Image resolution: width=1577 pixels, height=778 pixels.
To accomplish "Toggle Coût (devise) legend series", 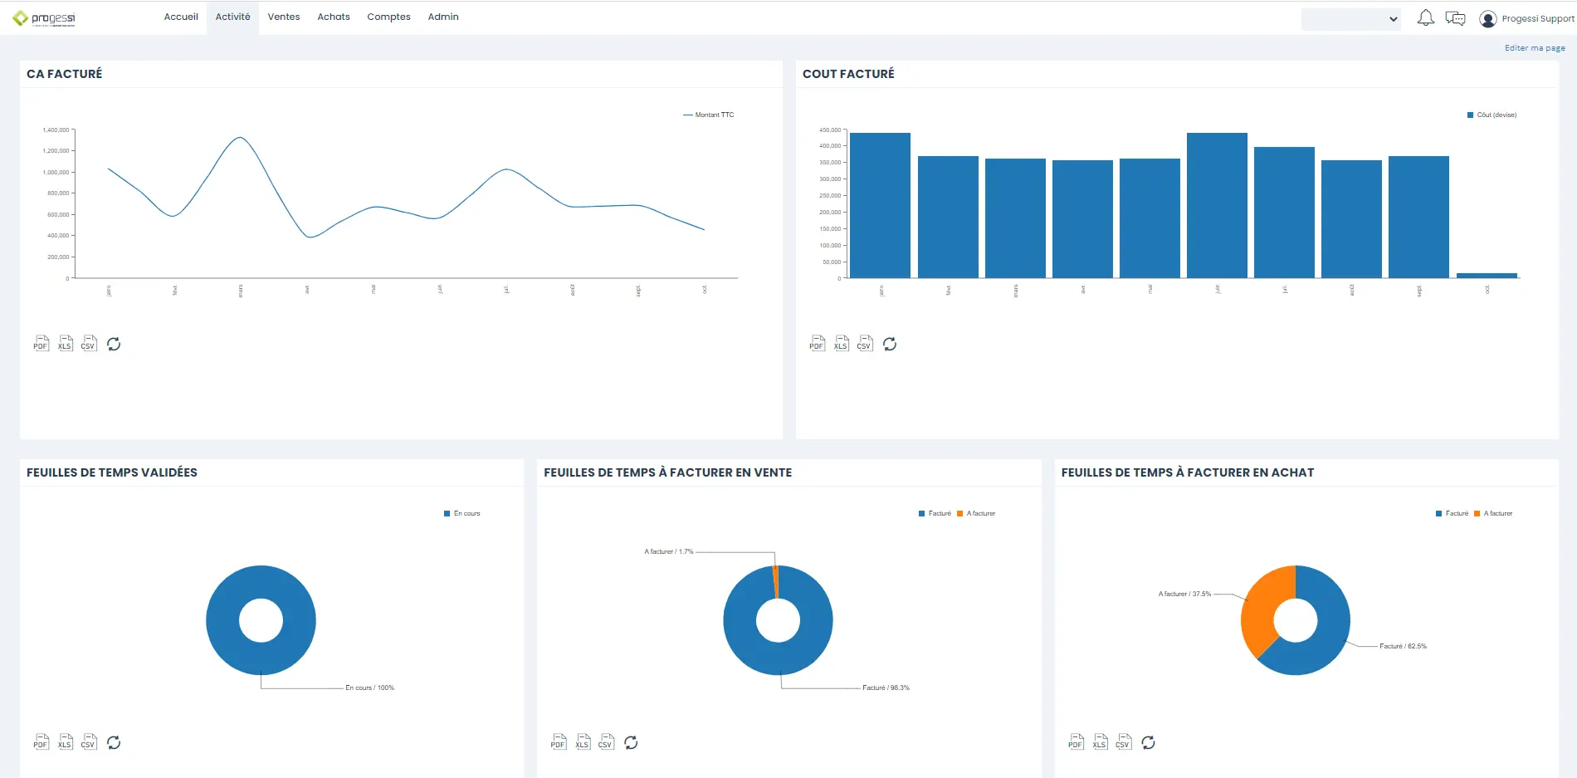I will (1492, 115).
